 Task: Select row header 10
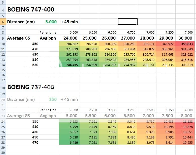(x=3, y=44)
